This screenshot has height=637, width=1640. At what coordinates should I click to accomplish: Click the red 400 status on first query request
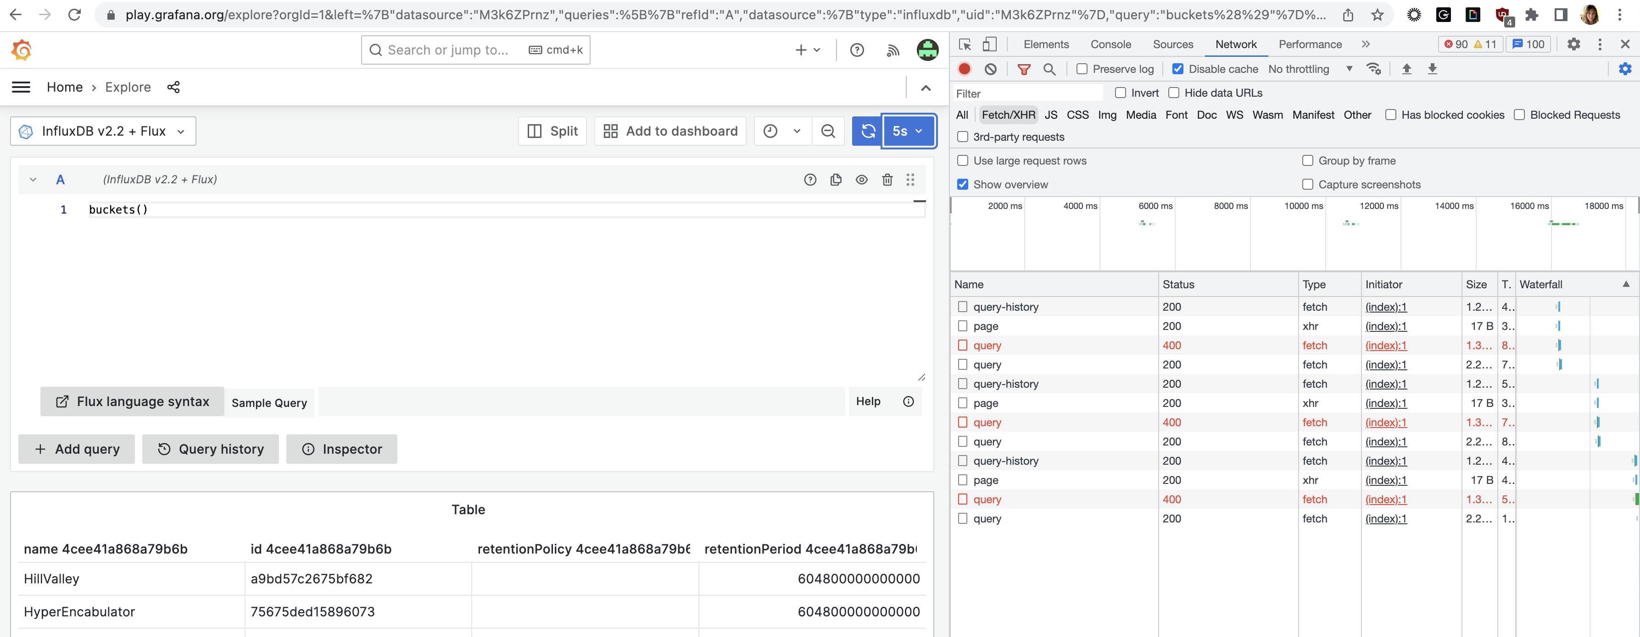(1172, 345)
